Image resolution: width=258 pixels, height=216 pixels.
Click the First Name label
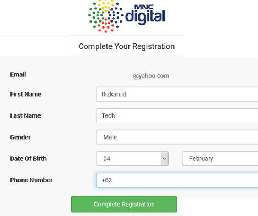tap(26, 94)
